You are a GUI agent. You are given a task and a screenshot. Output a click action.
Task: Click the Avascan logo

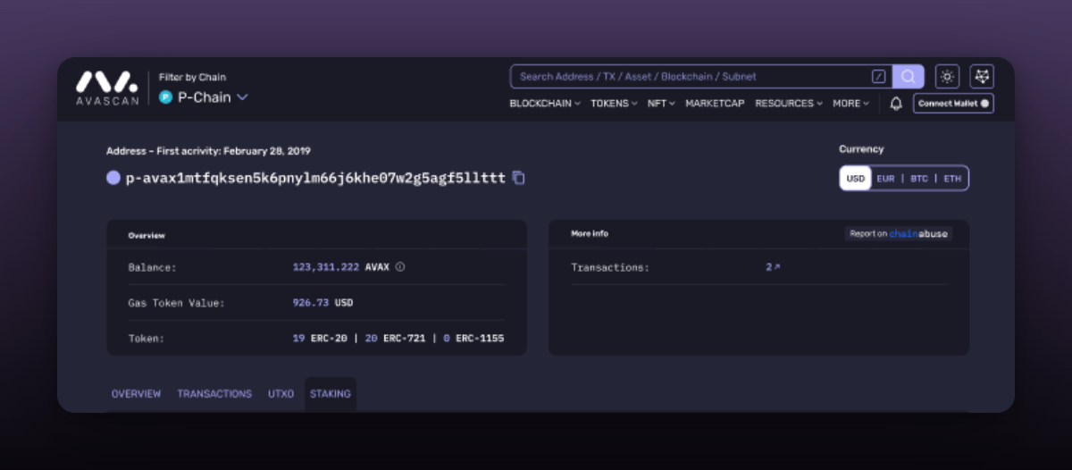point(107,88)
